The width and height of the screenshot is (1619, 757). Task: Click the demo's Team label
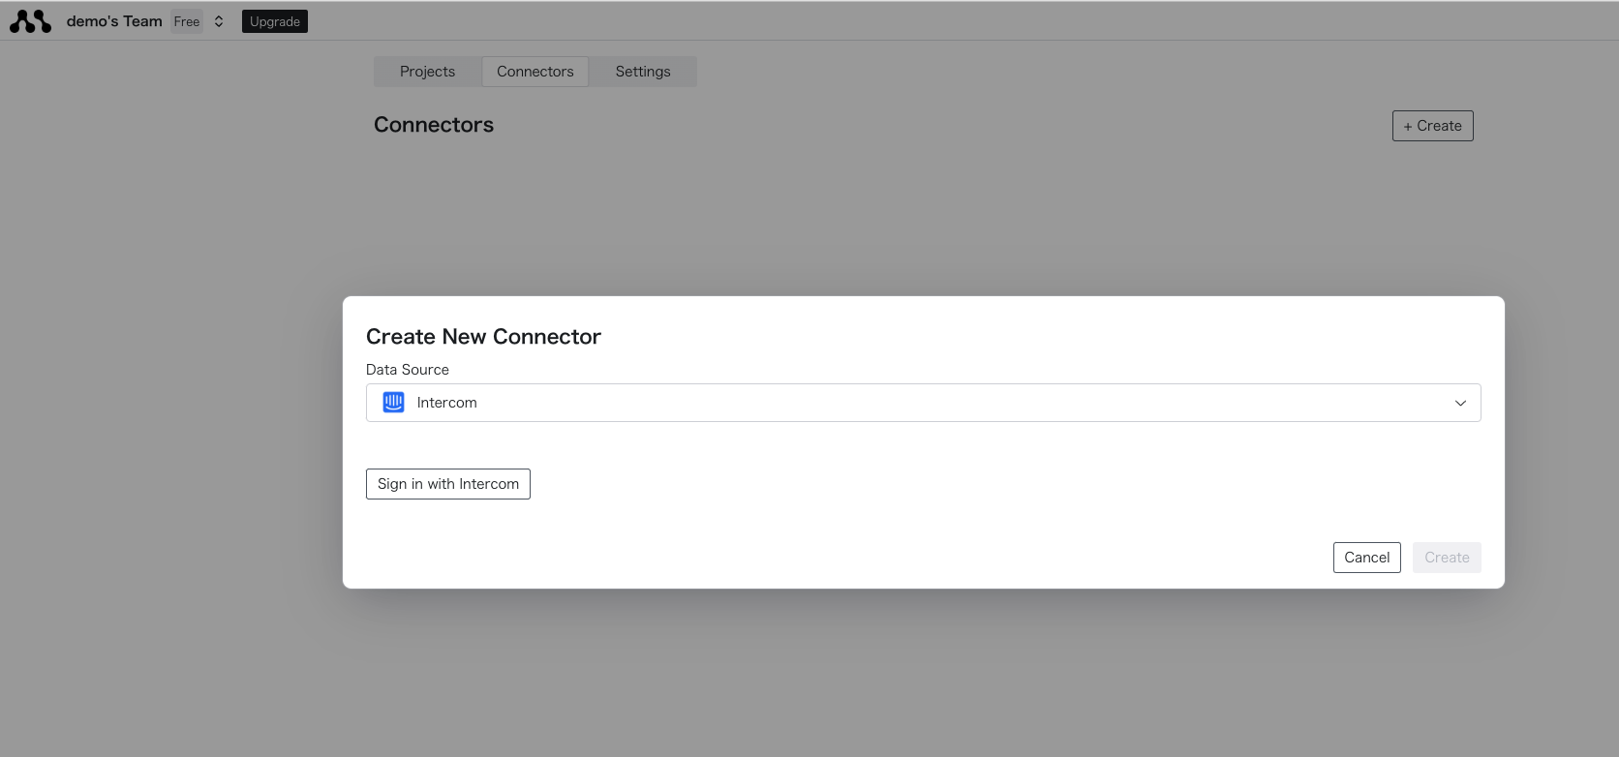tap(113, 20)
